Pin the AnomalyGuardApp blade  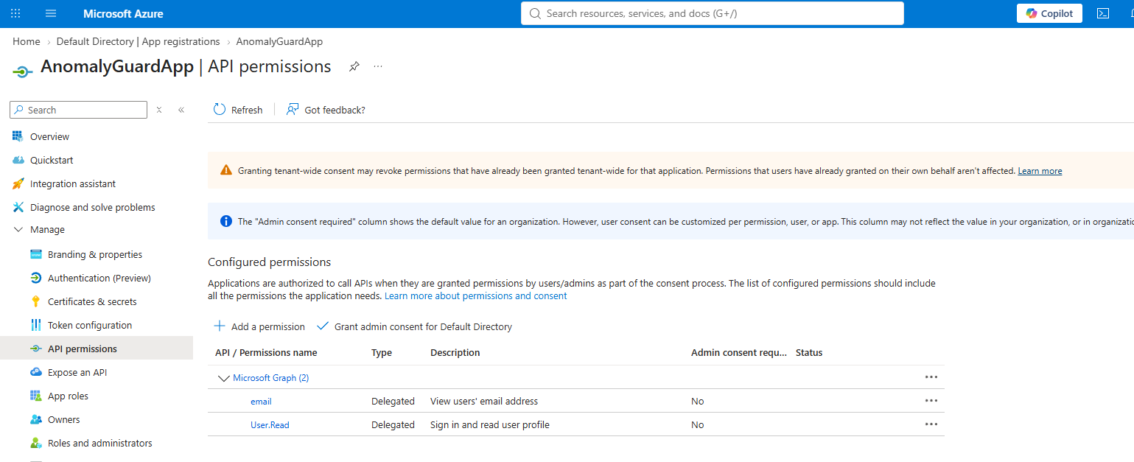click(x=354, y=66)
